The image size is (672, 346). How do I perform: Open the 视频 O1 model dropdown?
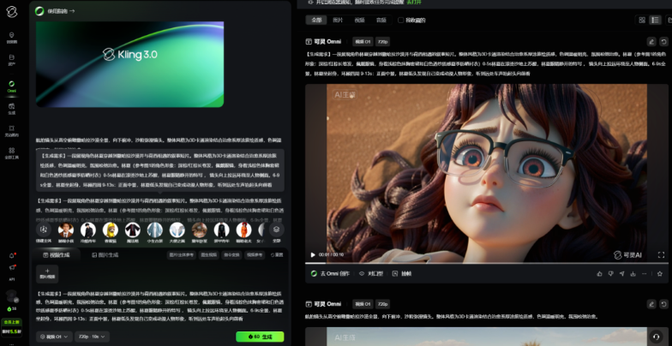click(x=54, y=337)
